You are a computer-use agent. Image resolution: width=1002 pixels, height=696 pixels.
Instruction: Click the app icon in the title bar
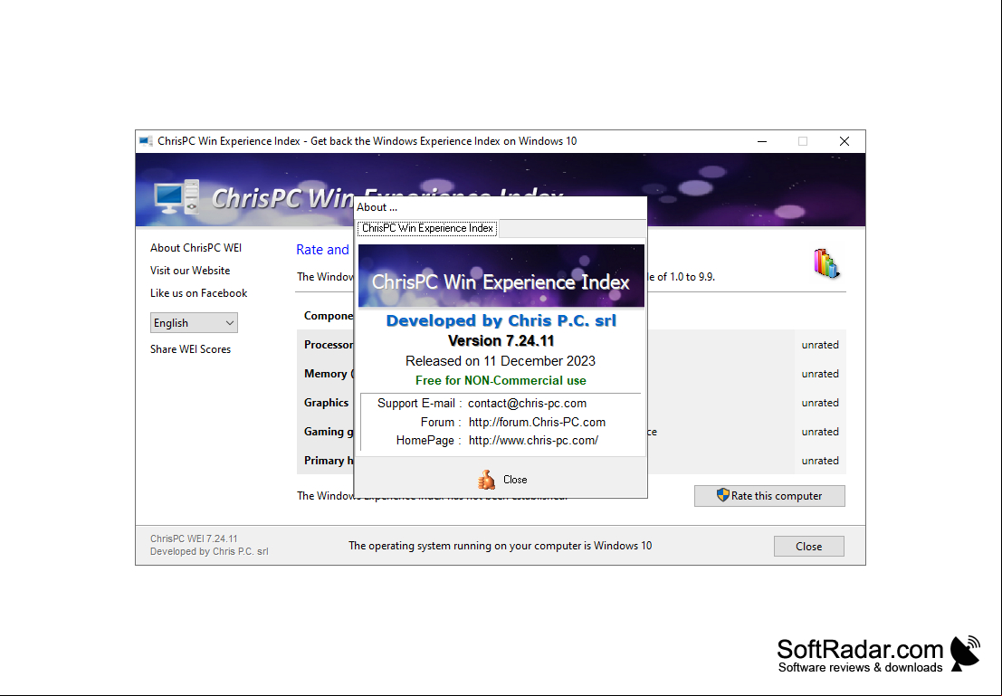click(146, 141)
